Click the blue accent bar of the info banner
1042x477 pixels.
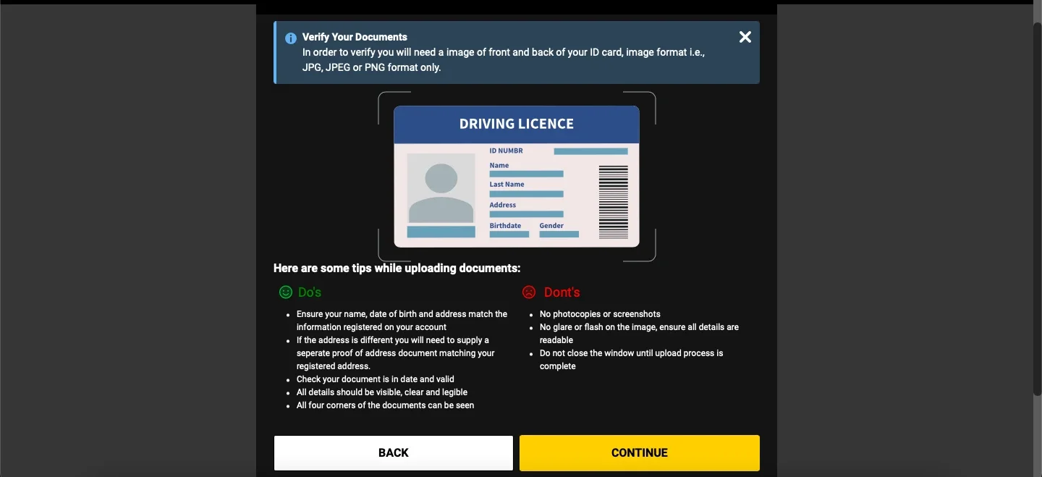coord(276,52)
